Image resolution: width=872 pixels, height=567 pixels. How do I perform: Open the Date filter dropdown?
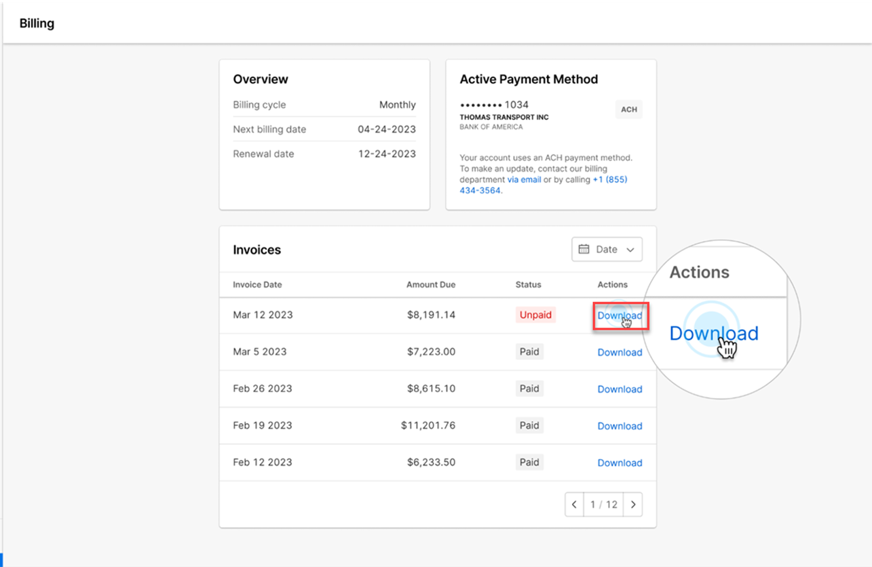[607, 250]
